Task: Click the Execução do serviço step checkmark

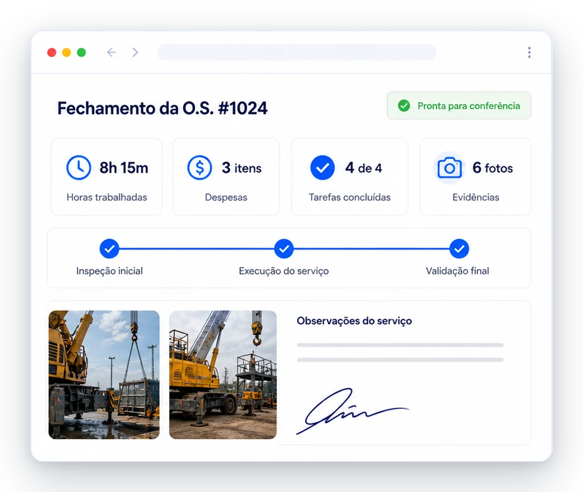Action: pos(284,249)
